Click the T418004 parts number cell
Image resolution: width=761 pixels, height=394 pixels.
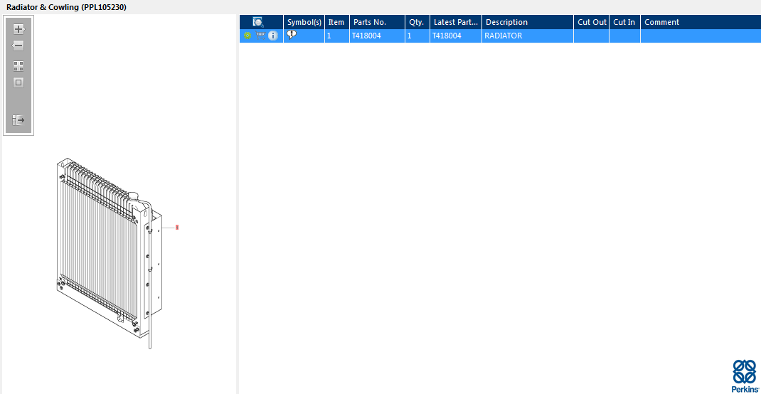pyautogui.click(x=377, y=36)
